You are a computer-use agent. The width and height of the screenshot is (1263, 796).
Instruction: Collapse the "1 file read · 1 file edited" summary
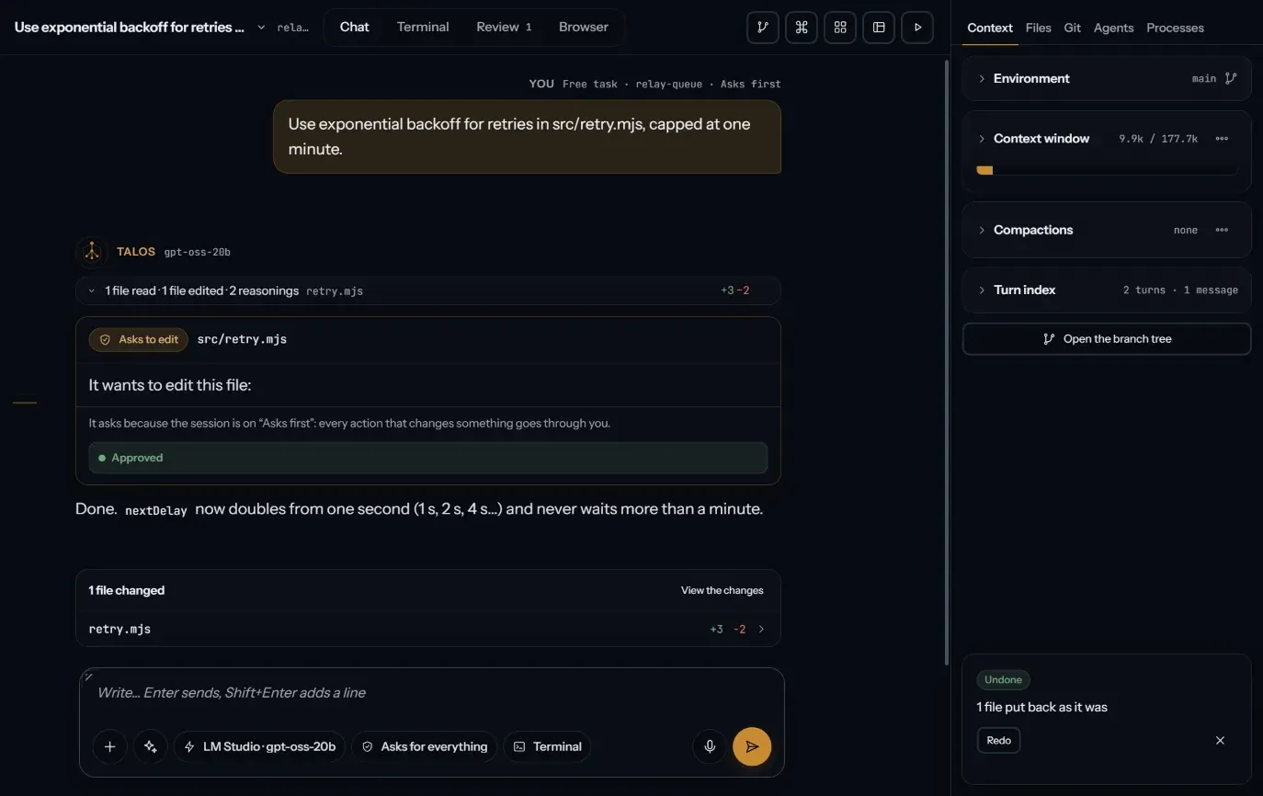(x=428, y=290)
